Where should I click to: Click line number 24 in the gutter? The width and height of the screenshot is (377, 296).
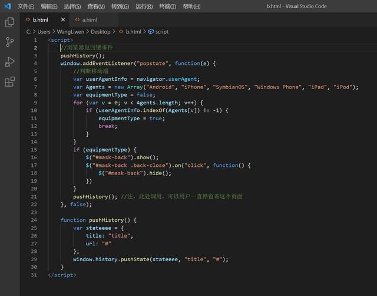(x=34, y=220)
